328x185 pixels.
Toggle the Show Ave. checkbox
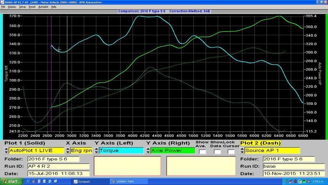point(202,151)
